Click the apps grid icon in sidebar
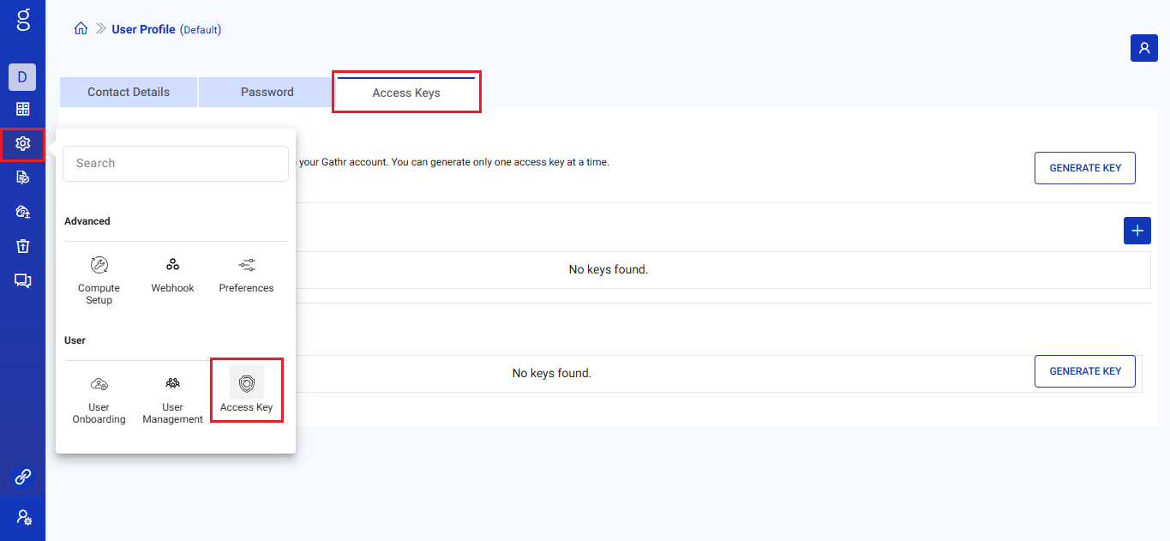This screenshot has height=541, width=1170. point(22,110)
